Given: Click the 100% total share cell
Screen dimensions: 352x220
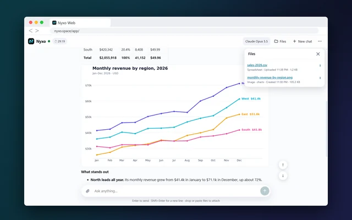Looking at the screenshot, I should pyautogui.click(x=125, y=58).
